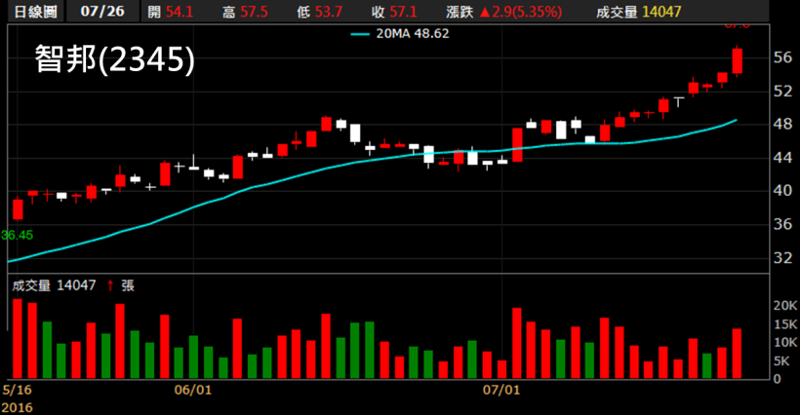Click the red up-arrow 張 unit label
The height and width of the screenshot is (415, 800).
tap(121, 285)
